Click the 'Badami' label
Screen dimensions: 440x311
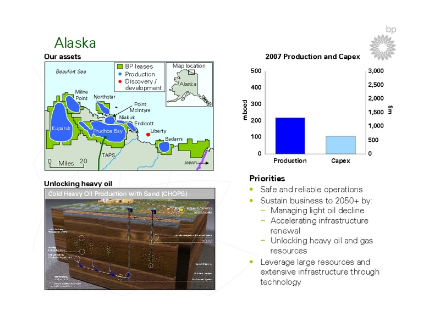pos(174,139)
